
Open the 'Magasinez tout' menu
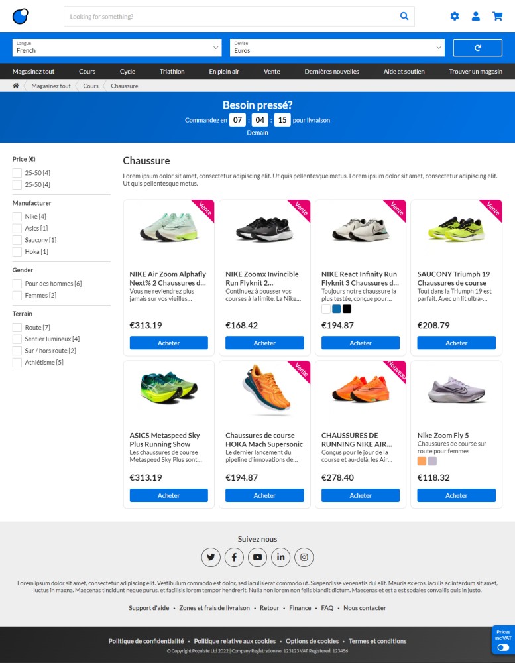click(33, 72)
